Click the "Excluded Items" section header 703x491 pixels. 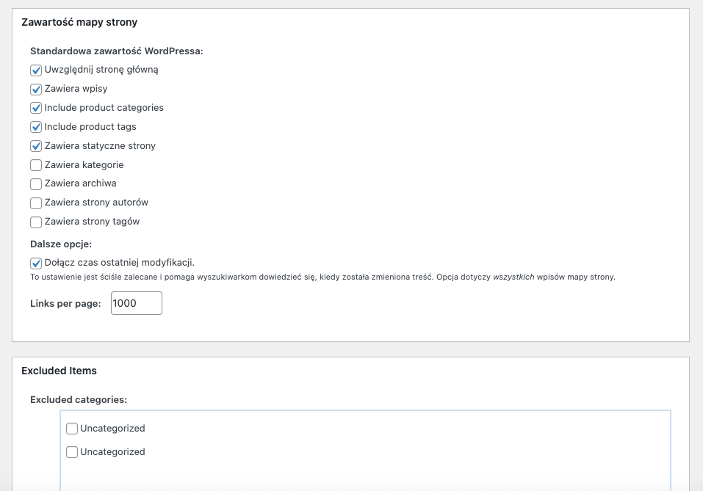59,371
